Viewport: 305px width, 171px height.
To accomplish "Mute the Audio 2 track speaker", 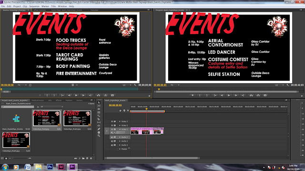I will [112, 141].
